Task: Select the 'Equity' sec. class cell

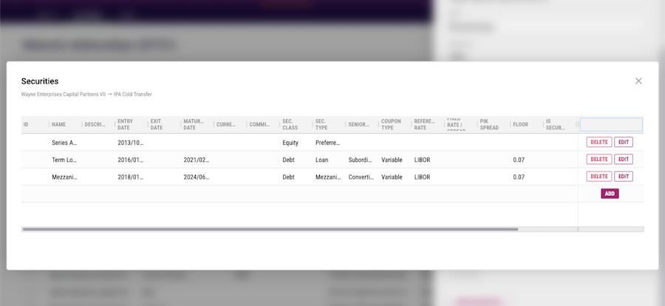Action: tap(290, 143)
